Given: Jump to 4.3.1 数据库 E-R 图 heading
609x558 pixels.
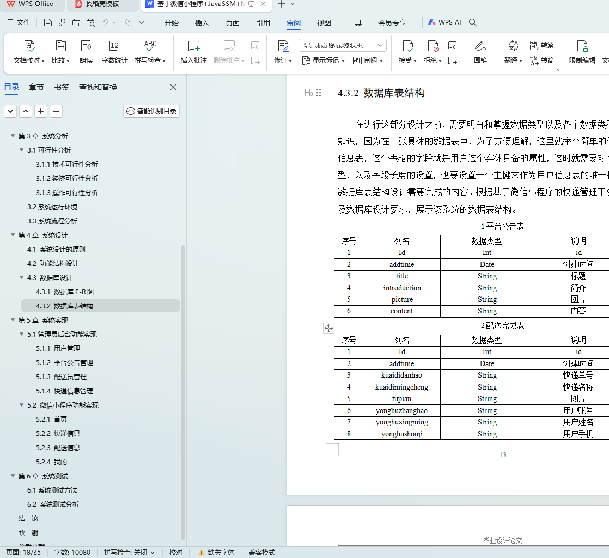Looking at the screenshot, I should click(64, 292).
